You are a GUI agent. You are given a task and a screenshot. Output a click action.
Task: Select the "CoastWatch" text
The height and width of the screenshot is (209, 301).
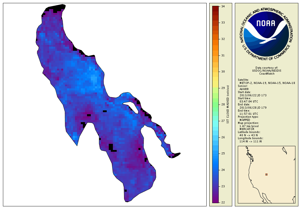click(x=267, y=74)
